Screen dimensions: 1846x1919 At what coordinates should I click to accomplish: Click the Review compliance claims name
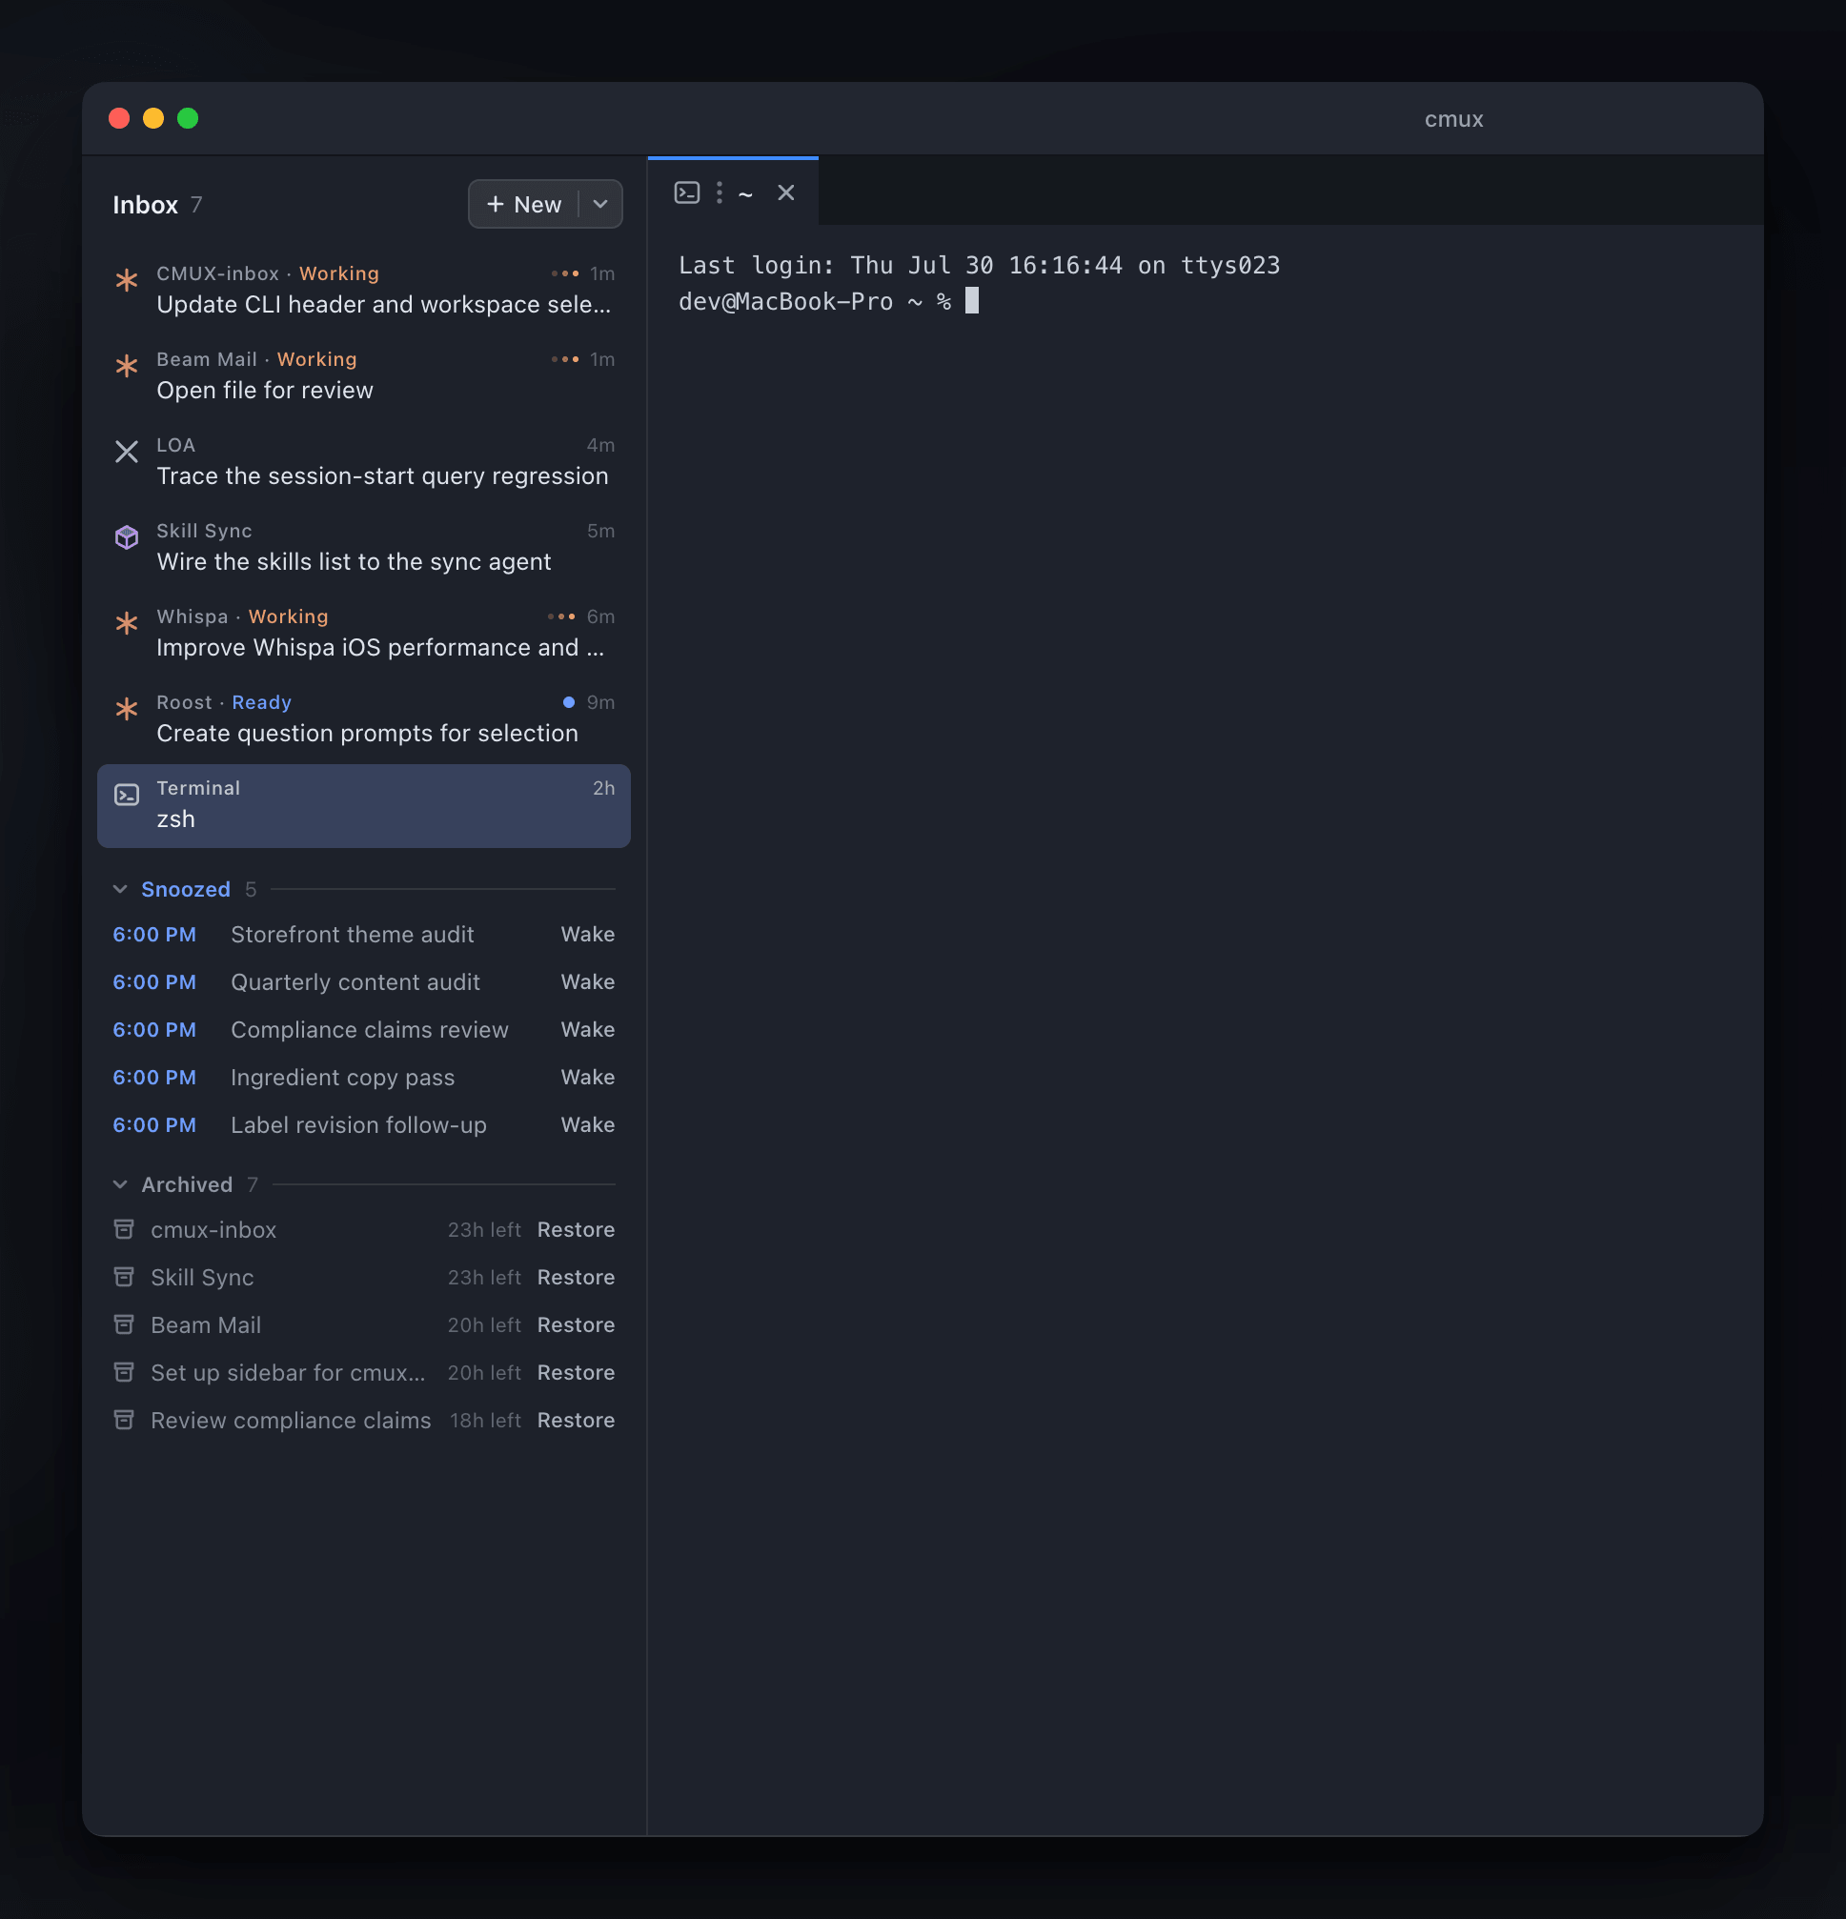pos(291,1421)
